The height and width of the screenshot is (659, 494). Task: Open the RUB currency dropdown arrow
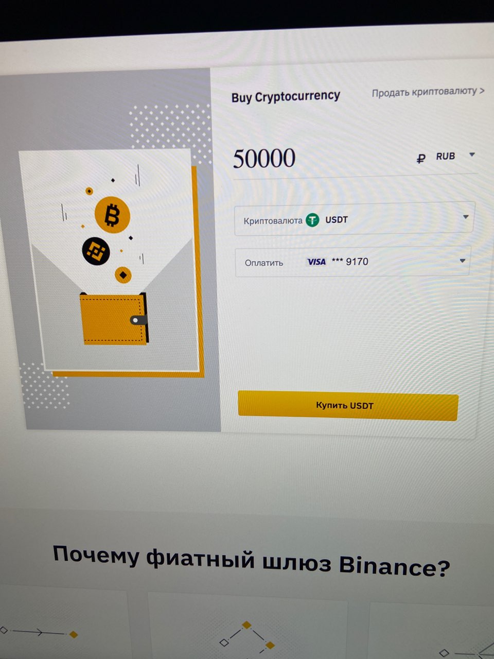click(x=472, y=154)
